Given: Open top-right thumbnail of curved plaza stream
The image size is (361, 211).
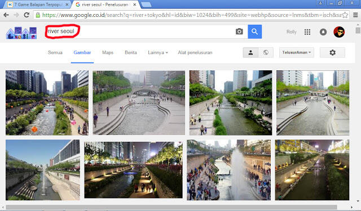Looking at the screenshot, I should pyautogui.click(x=312, y=102).
